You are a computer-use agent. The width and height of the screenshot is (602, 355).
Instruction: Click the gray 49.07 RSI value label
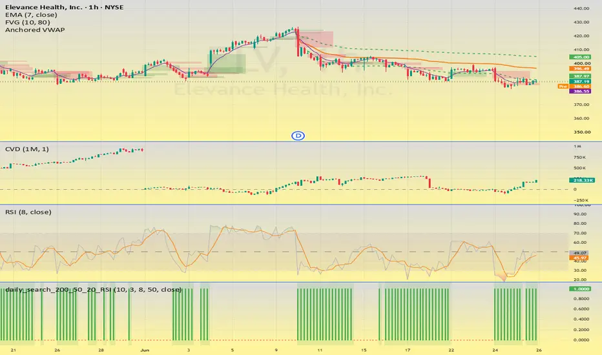coord(580,253)
